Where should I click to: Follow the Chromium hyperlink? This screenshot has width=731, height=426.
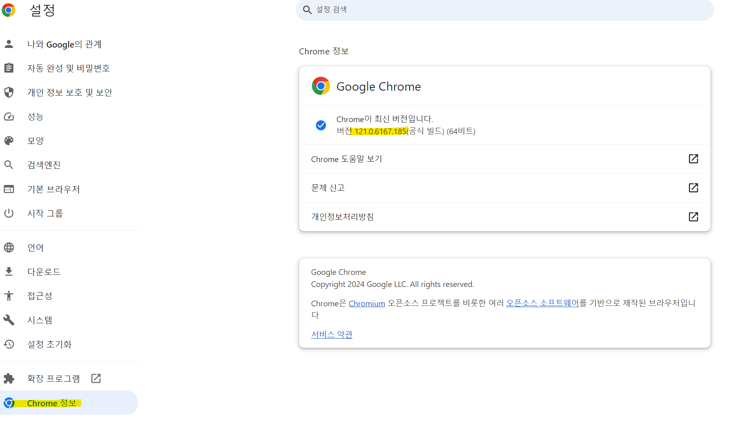coord(367,303)
